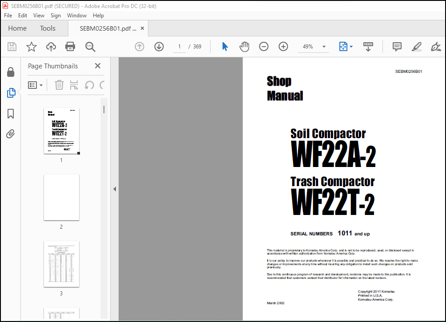Print the document with printer icon

[70, 47]
